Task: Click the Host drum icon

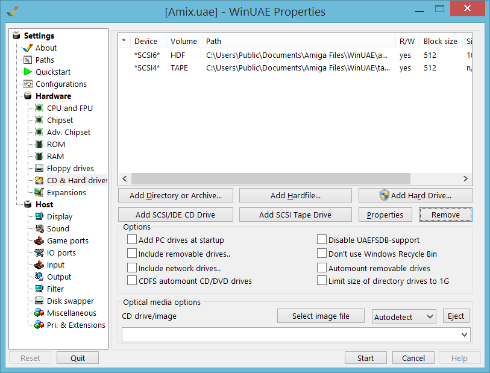Action: (28, 205)
